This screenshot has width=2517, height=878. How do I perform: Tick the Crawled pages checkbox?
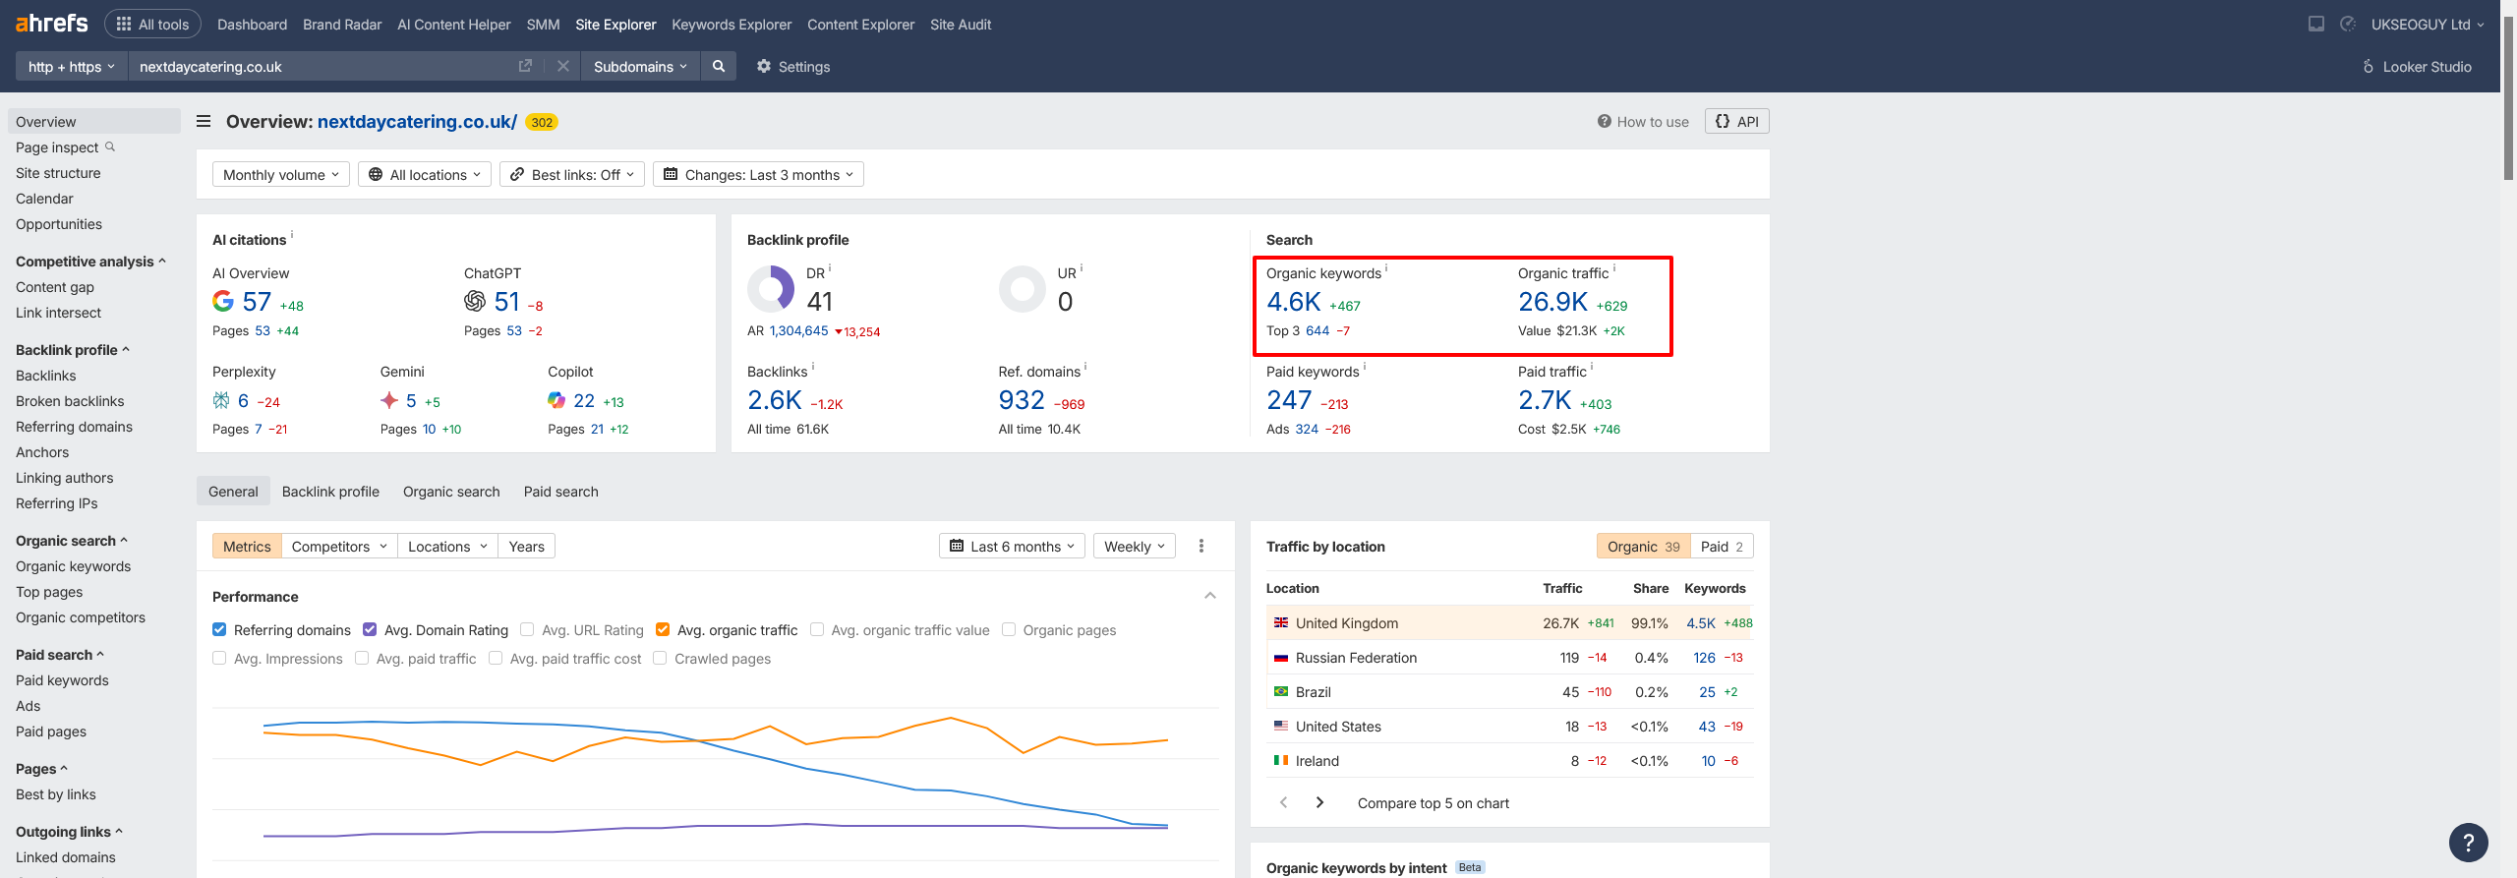[660, 658]
